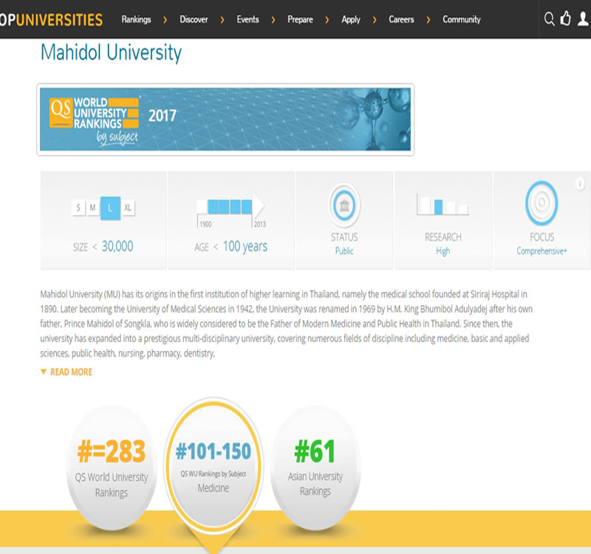
Task: Click the QS World Rankings 2017 banner
Action: click(x=225, y=120)
